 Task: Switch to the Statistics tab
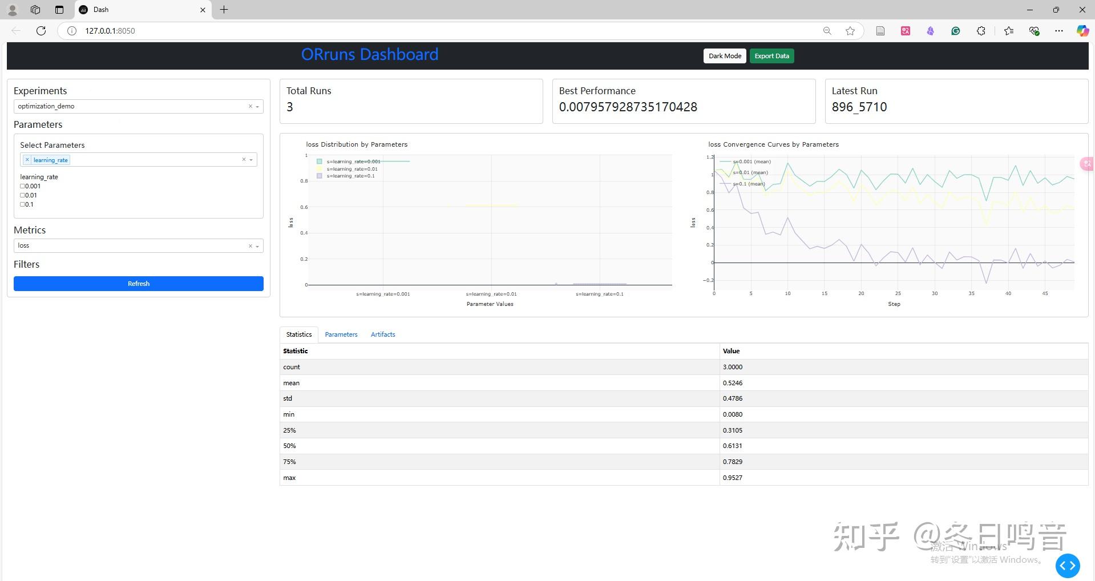tap(299, 334)
